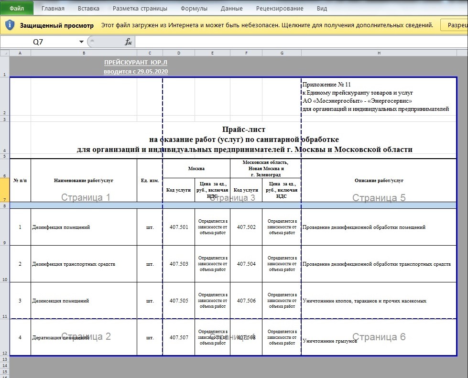Open the Формулы ribbon tab
Viewport: 468px width, 378px height.
click(194, 8)
